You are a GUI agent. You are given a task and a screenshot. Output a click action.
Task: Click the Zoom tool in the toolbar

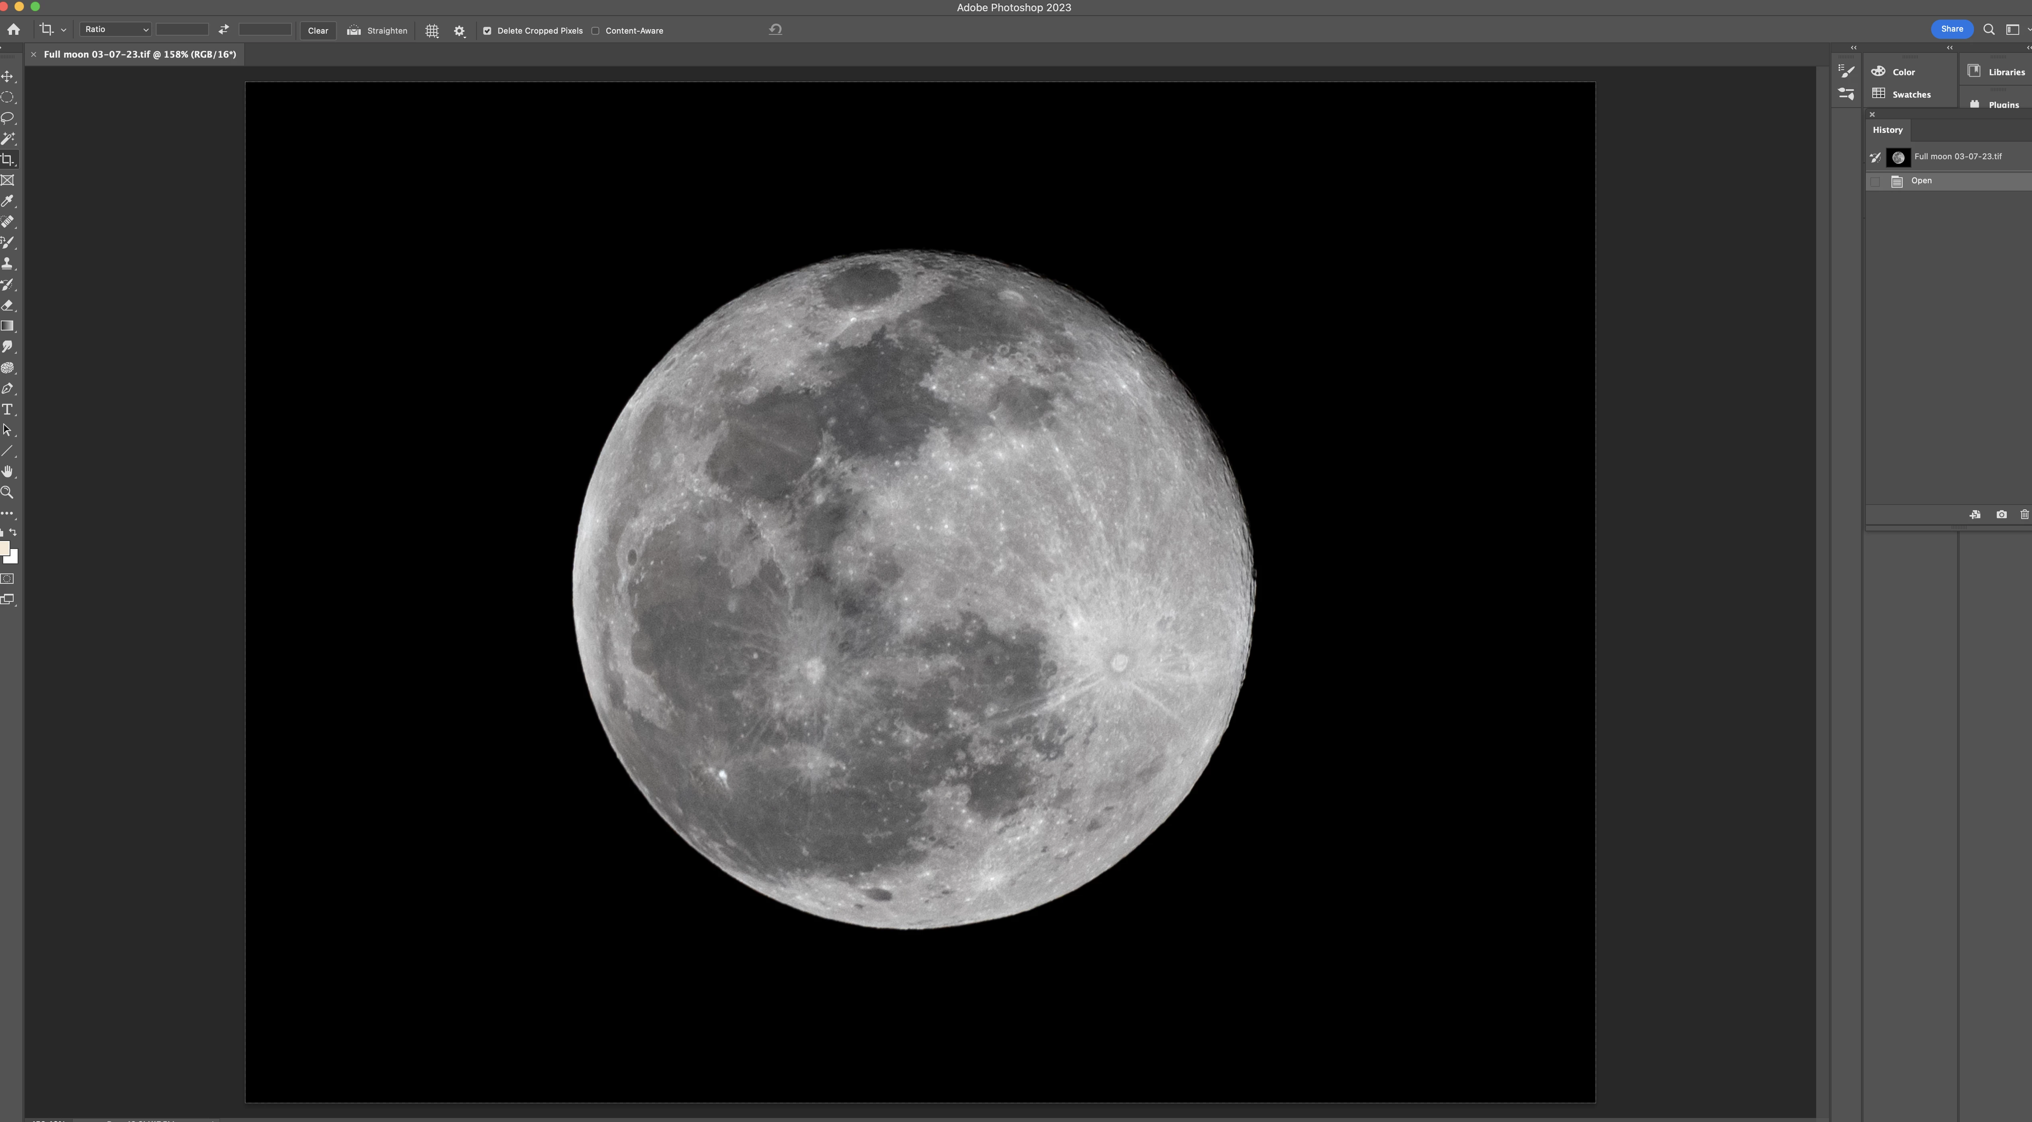click(8, 493)
